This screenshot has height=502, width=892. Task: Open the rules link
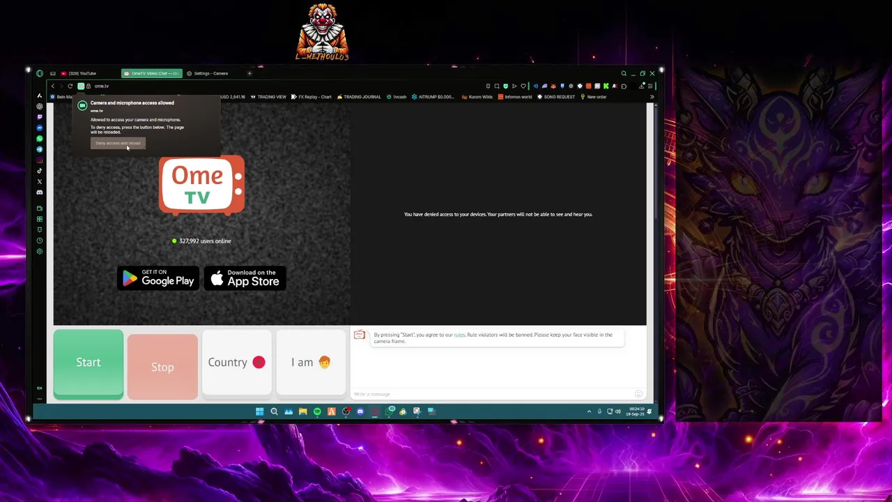click(459, 335)
